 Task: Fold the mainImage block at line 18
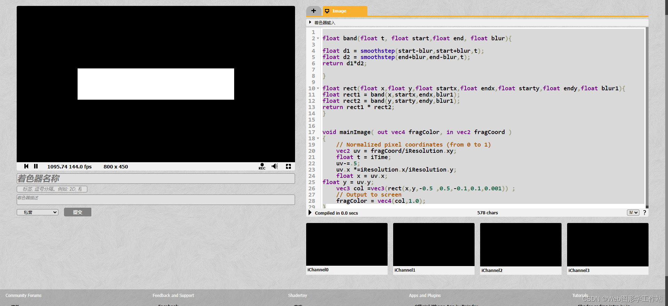point(318,139)
